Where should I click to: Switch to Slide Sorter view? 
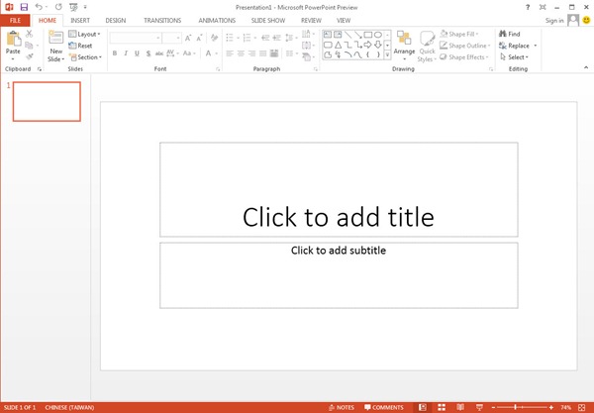click(441, 407)
